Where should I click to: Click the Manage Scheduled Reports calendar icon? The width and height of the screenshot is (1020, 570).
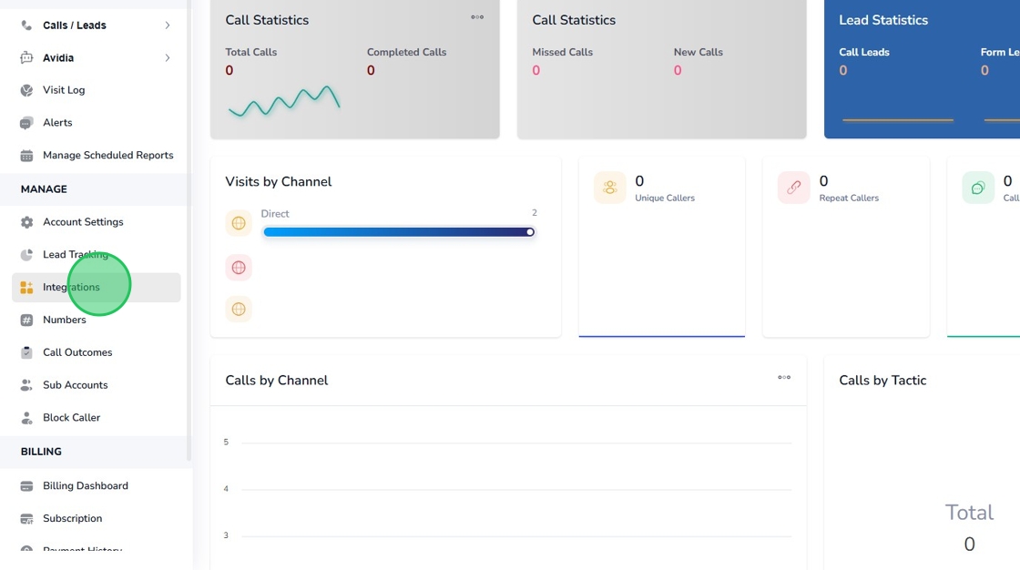[x=26, y=156]
